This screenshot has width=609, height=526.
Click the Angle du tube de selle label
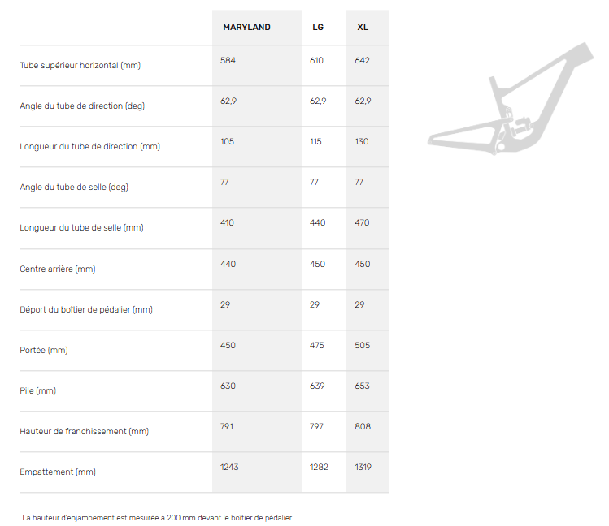click(74, 187)
